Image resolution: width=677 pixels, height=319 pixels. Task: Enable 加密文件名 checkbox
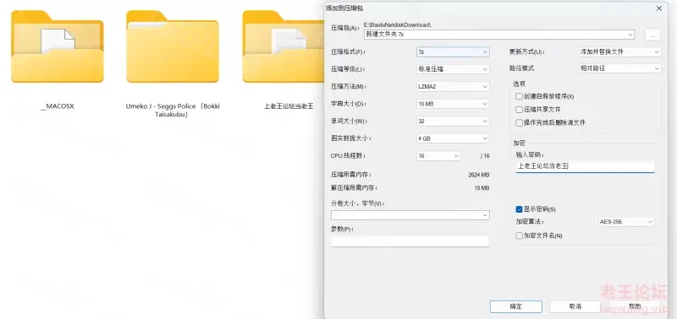coord(519,235)
